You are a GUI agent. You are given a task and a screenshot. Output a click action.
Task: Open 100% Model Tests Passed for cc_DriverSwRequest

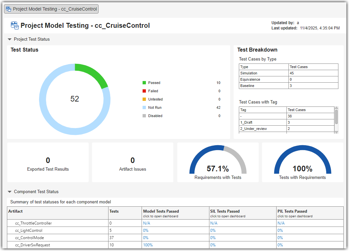[148, 245]
